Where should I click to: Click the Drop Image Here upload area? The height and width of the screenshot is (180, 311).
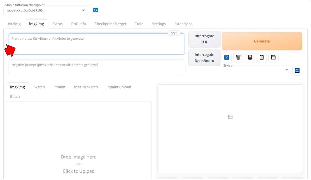pyautogui.click(x=79, y=141)
